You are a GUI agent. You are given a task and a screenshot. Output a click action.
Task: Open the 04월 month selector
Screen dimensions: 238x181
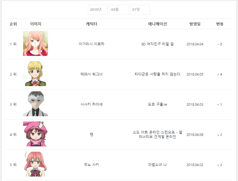pos(119,10)
